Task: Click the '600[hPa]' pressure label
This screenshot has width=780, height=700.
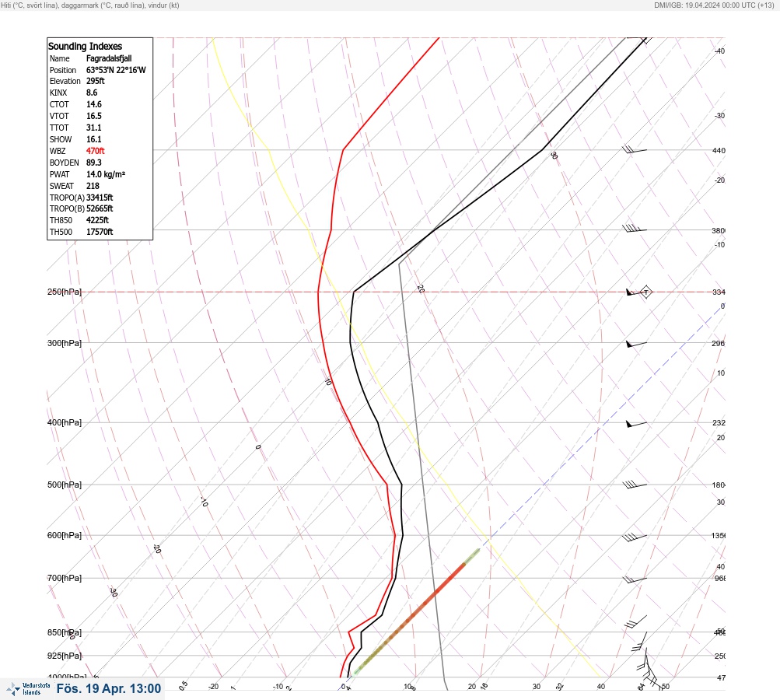Action: click(x=65, y=535)
